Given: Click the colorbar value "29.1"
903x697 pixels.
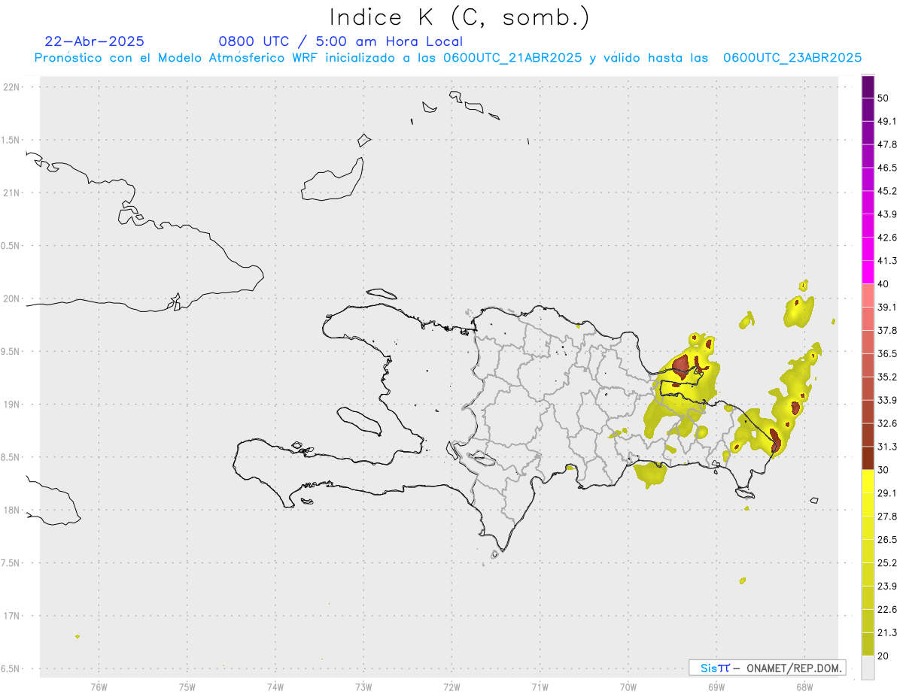Looking at the screenshot, I should coord(887,493).
